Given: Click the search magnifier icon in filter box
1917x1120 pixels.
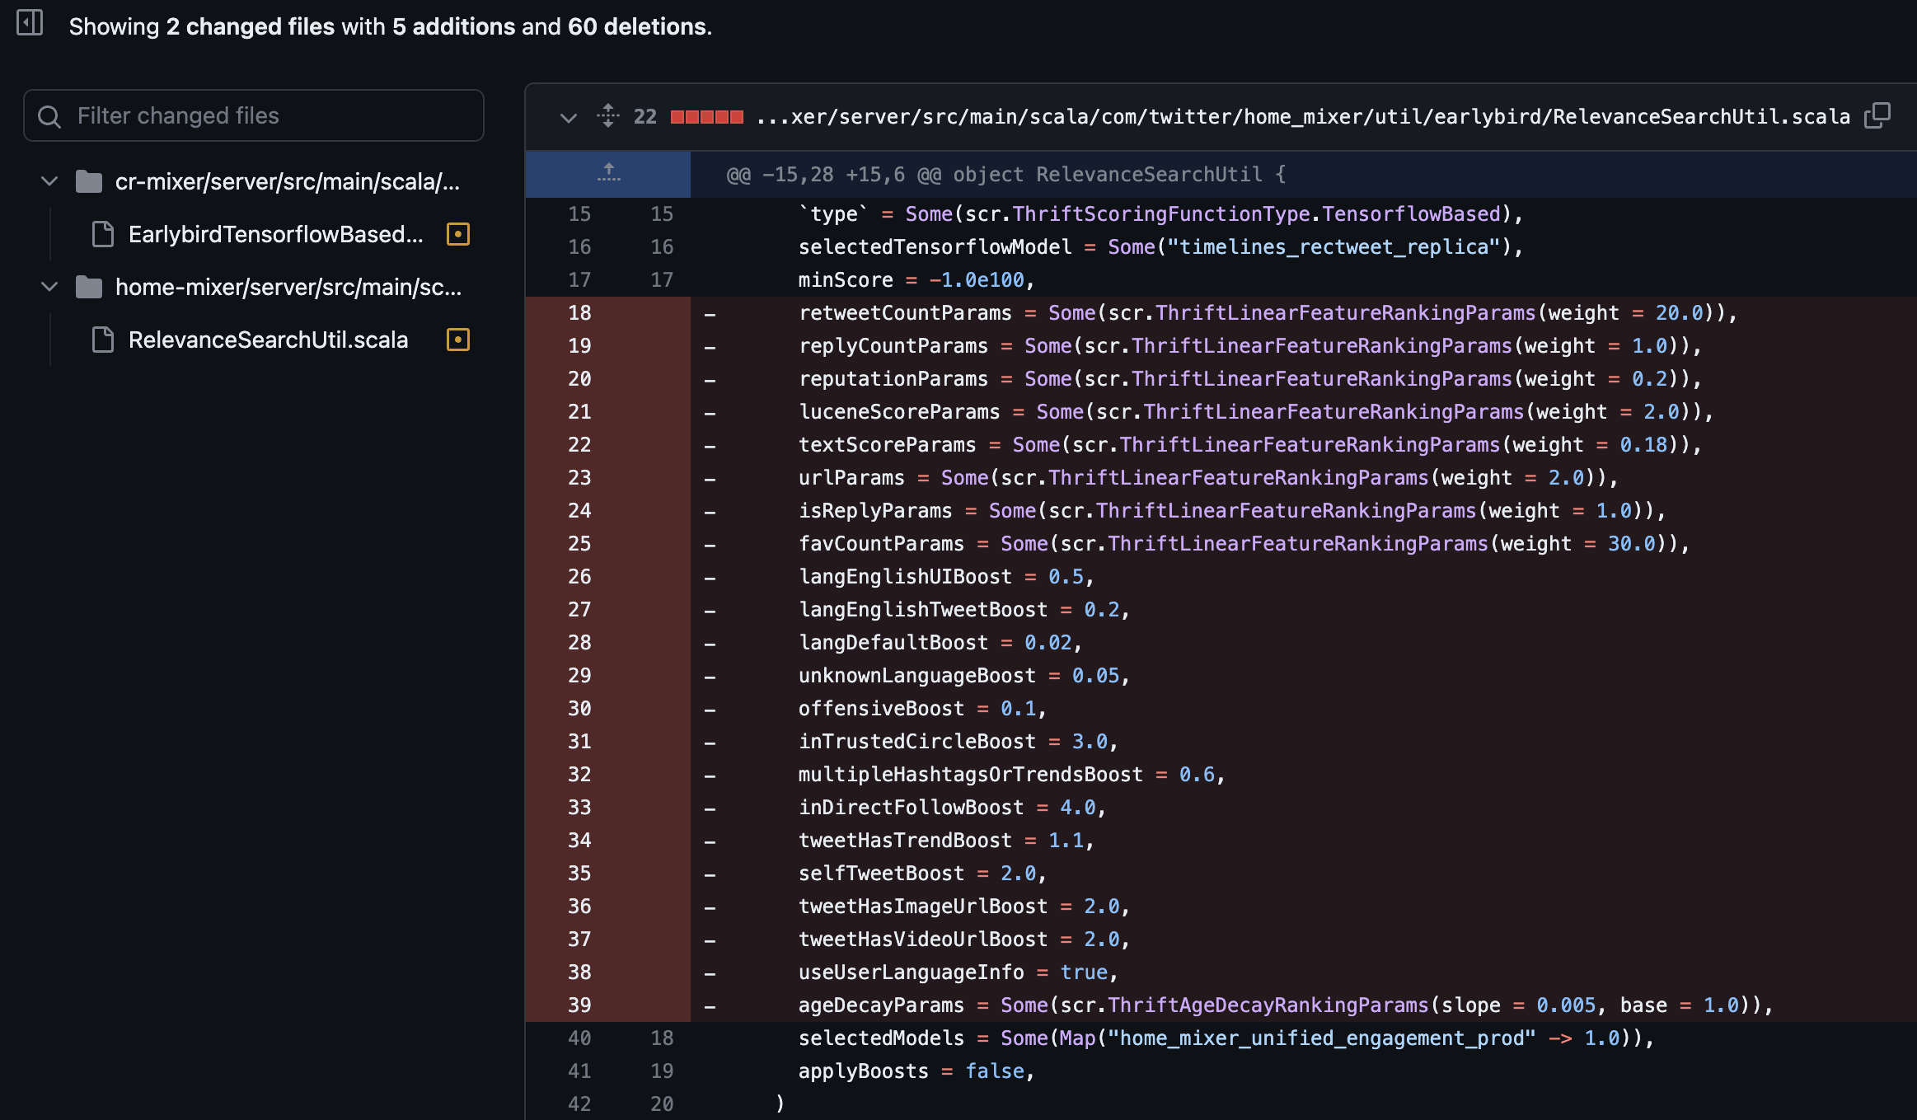Looking at the screenshot, I should point(49,116).
